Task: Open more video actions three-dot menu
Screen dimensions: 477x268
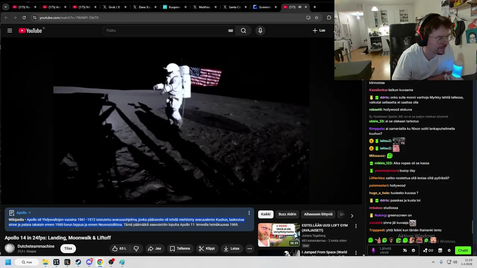Action: [x=250, y=249]
